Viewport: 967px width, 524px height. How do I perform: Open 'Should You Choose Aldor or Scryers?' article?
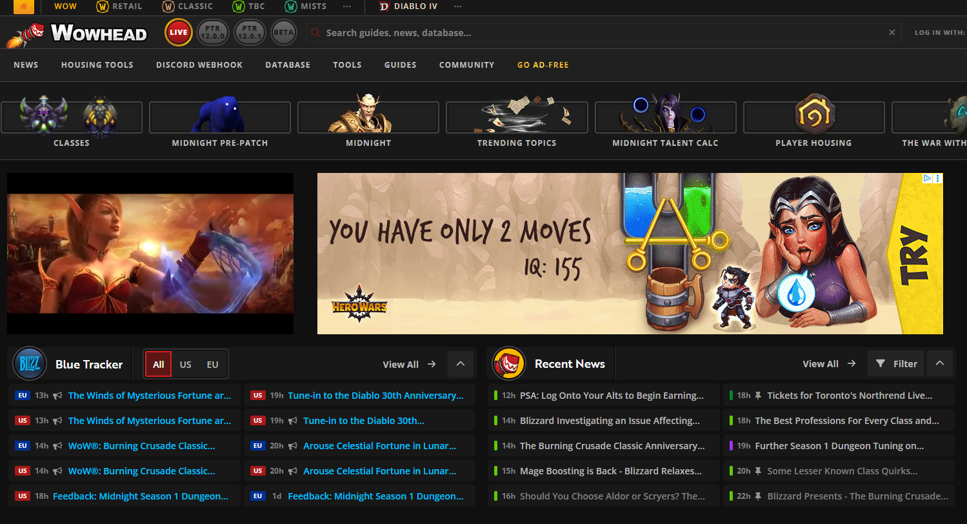point(612,496)
